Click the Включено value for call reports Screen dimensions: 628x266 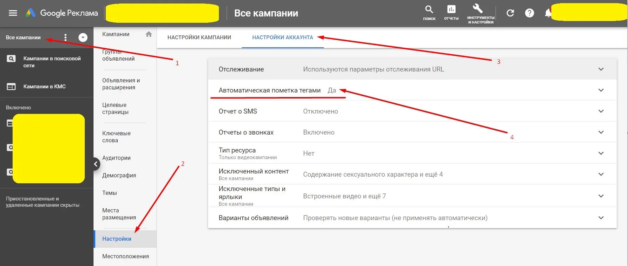click(x=319, y=132)
